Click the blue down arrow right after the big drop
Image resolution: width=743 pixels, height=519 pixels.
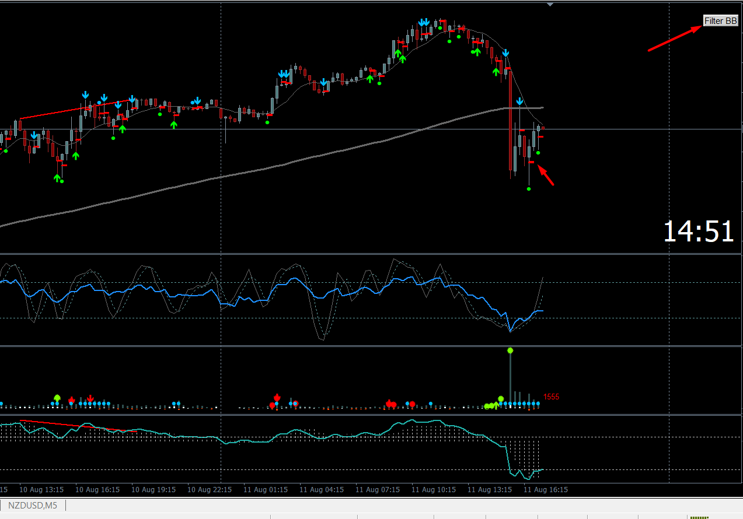click(x=519, y=101)
